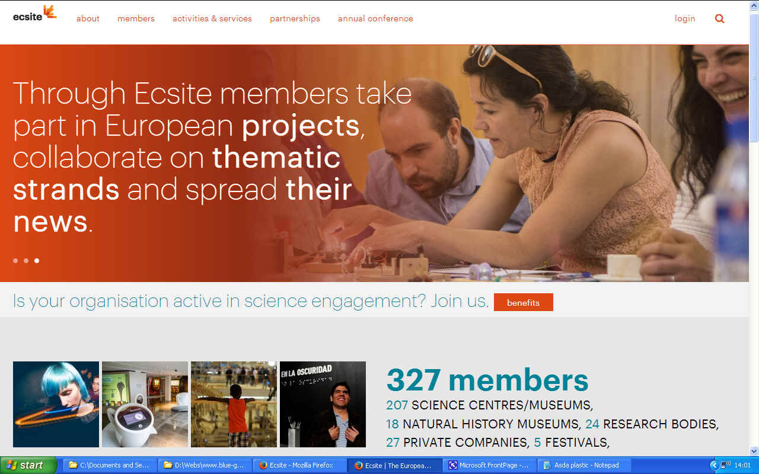Expand the annual conference menu

[x=375, y=18]
